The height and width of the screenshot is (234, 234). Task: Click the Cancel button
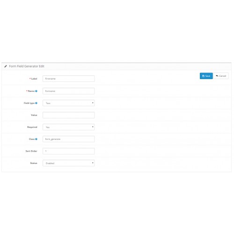[221, 76]
